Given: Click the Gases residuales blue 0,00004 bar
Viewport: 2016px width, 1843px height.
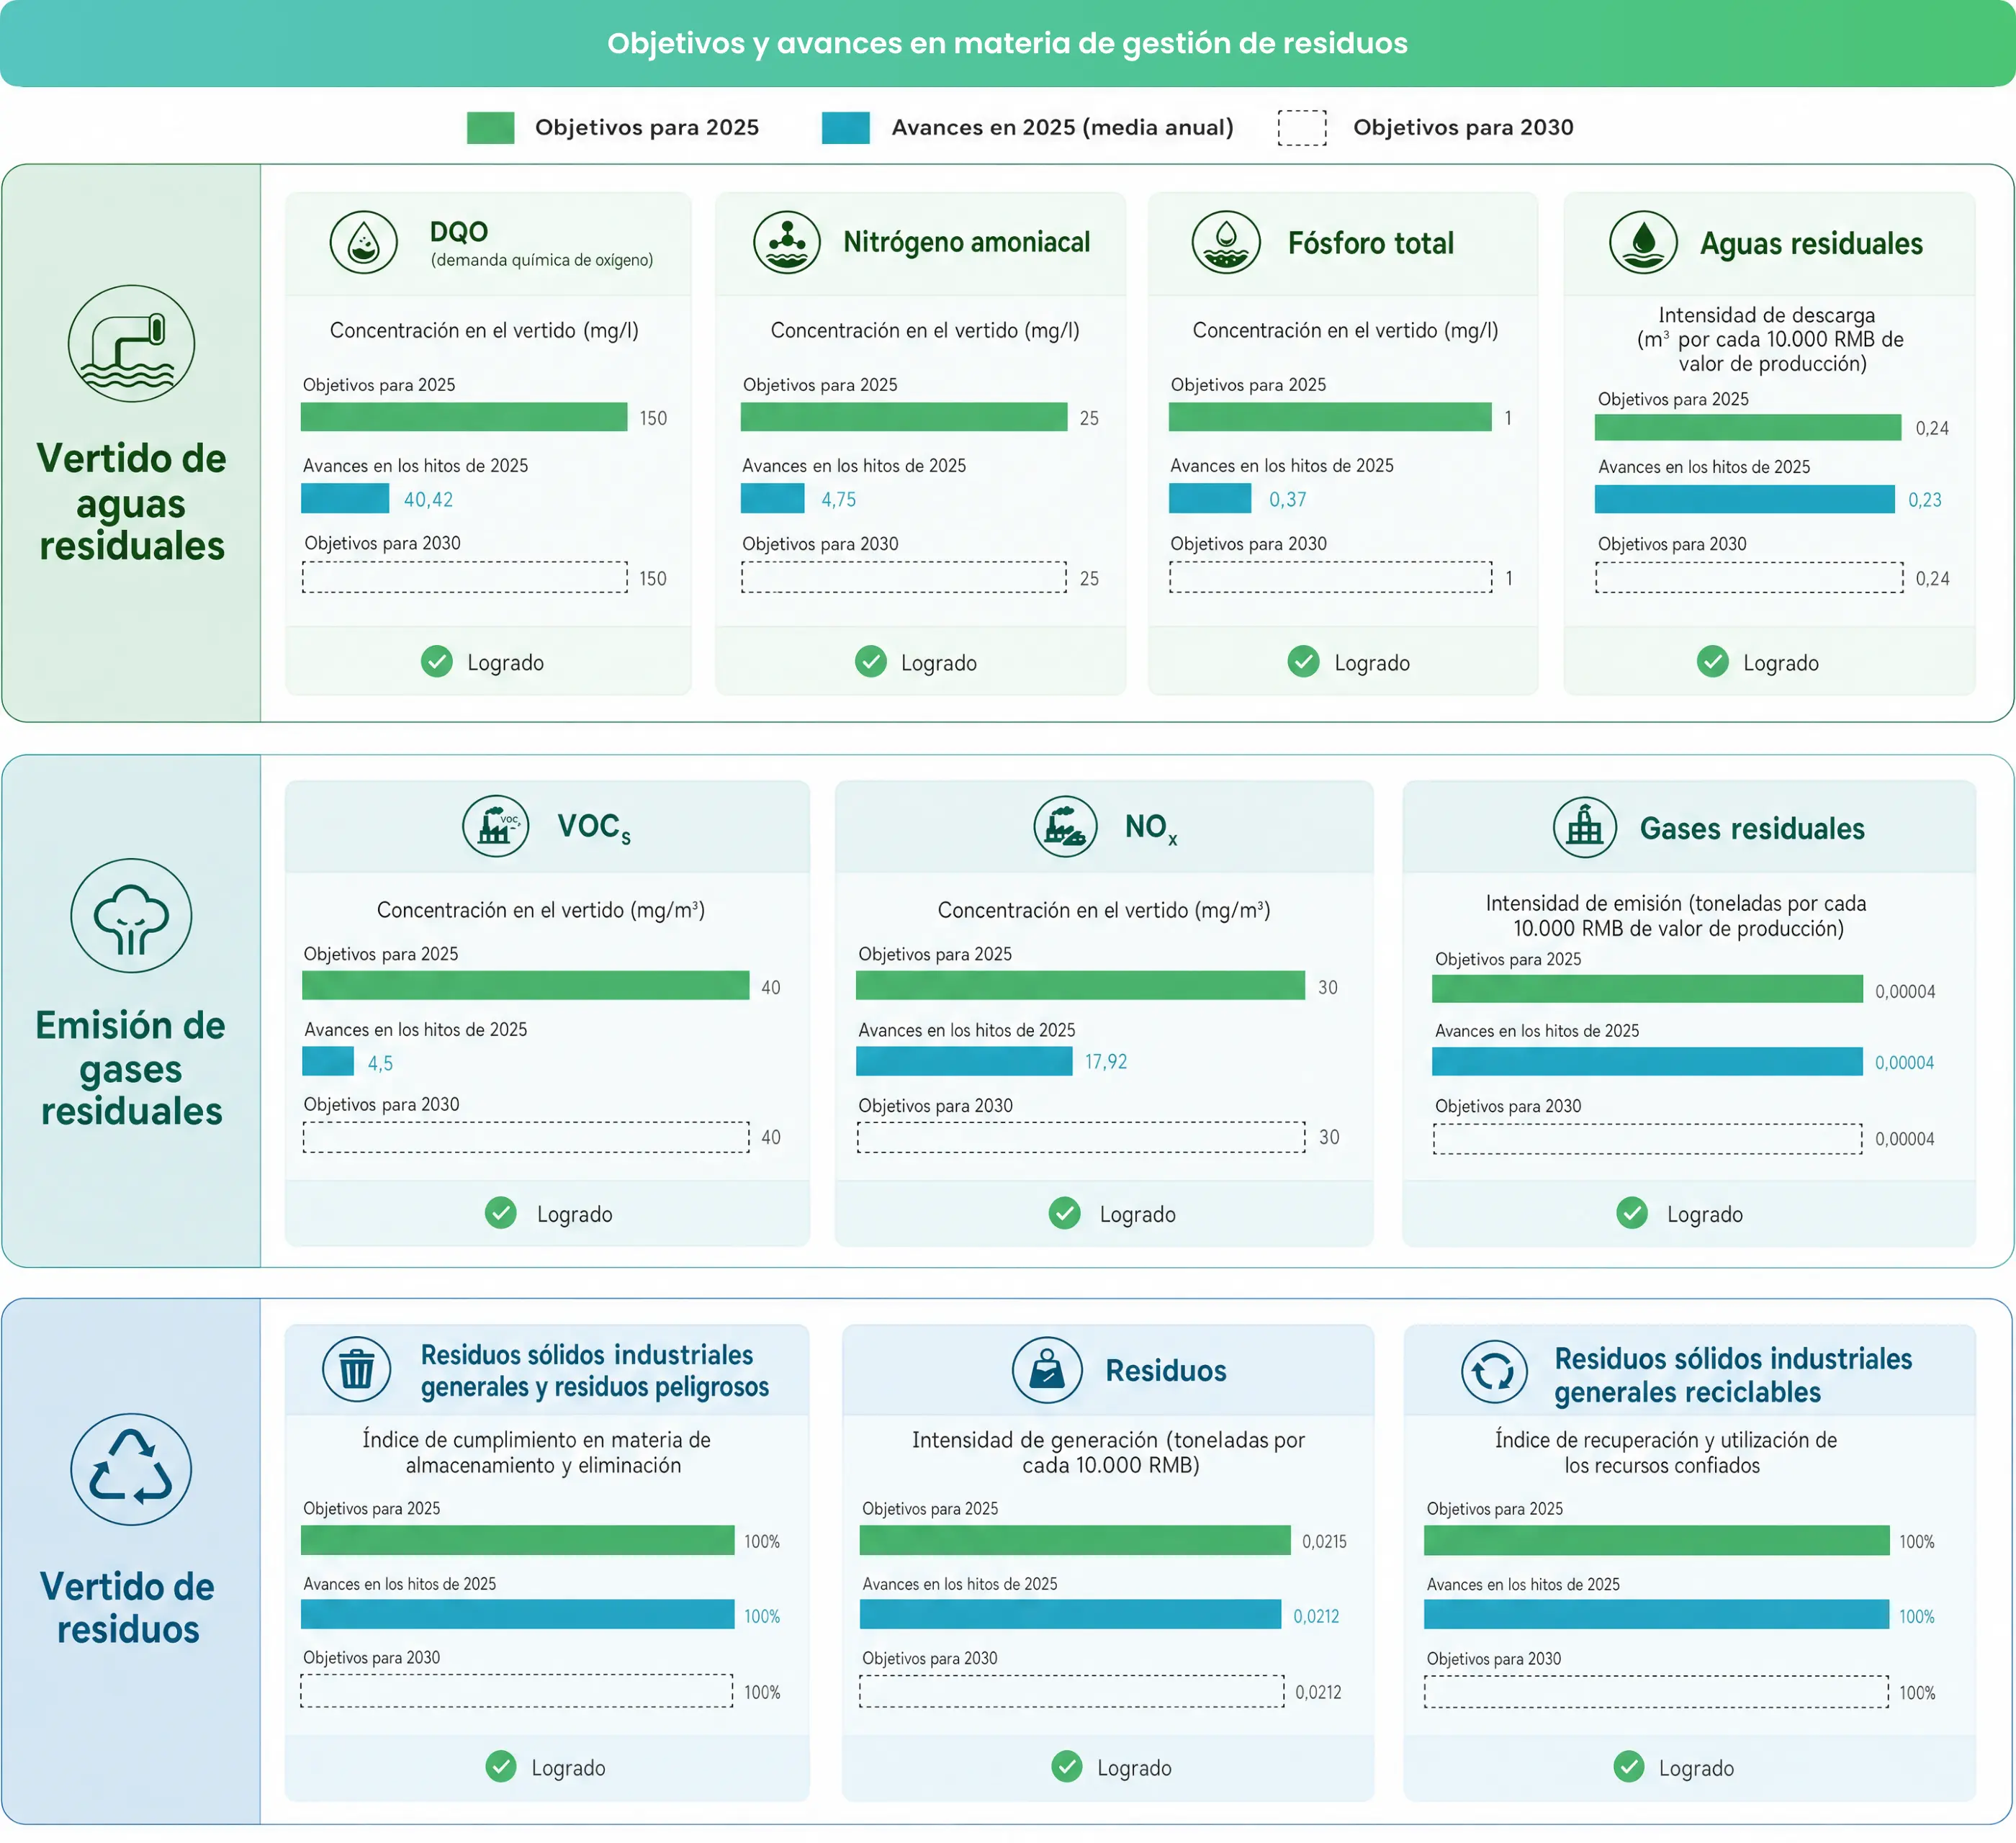Looking at the screenshot, I should (1647, 1062).
